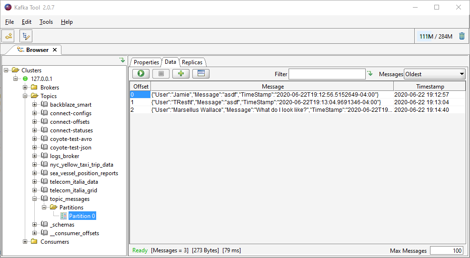The image size is (470, 258).
Task: Click the Clusters folder icon
Action: (x=16, y=70)
